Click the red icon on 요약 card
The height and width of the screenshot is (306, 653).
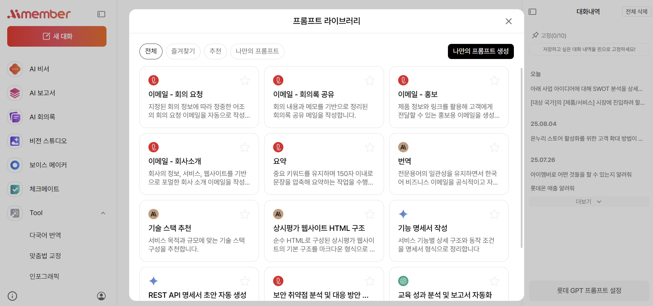(x=278, y=147)
